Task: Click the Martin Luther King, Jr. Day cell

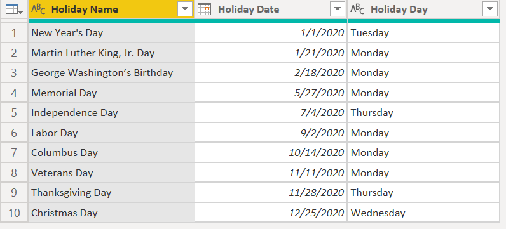Action: click(x=111, y=53)
